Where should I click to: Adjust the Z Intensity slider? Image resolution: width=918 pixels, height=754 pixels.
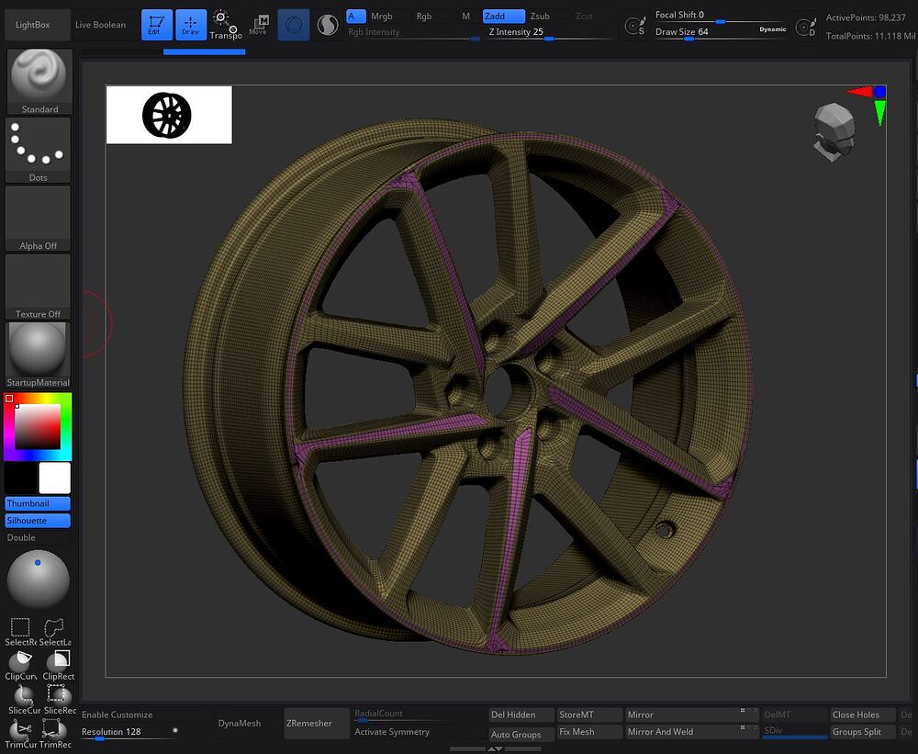click(550, 33)
